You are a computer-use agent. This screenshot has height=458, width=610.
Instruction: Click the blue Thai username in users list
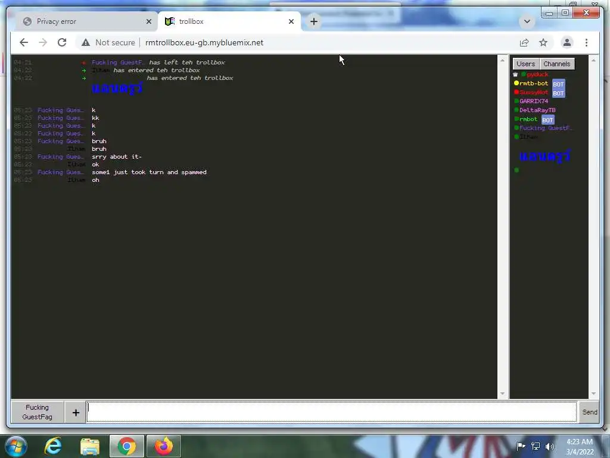(545, 156)
